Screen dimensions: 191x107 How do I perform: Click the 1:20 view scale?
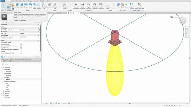tap(46, 103)
